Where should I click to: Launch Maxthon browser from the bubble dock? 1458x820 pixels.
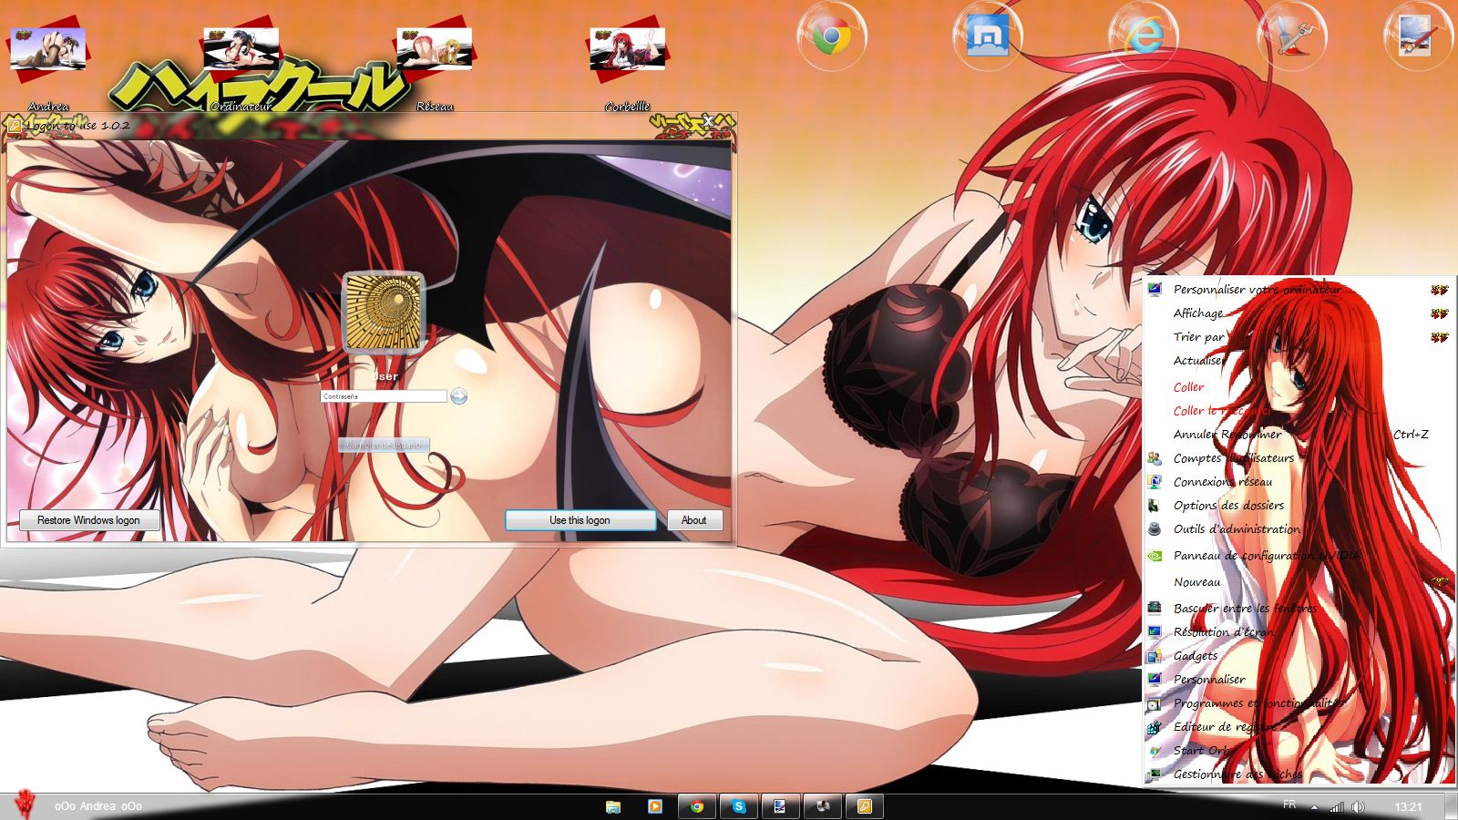(x=987, y=37)
